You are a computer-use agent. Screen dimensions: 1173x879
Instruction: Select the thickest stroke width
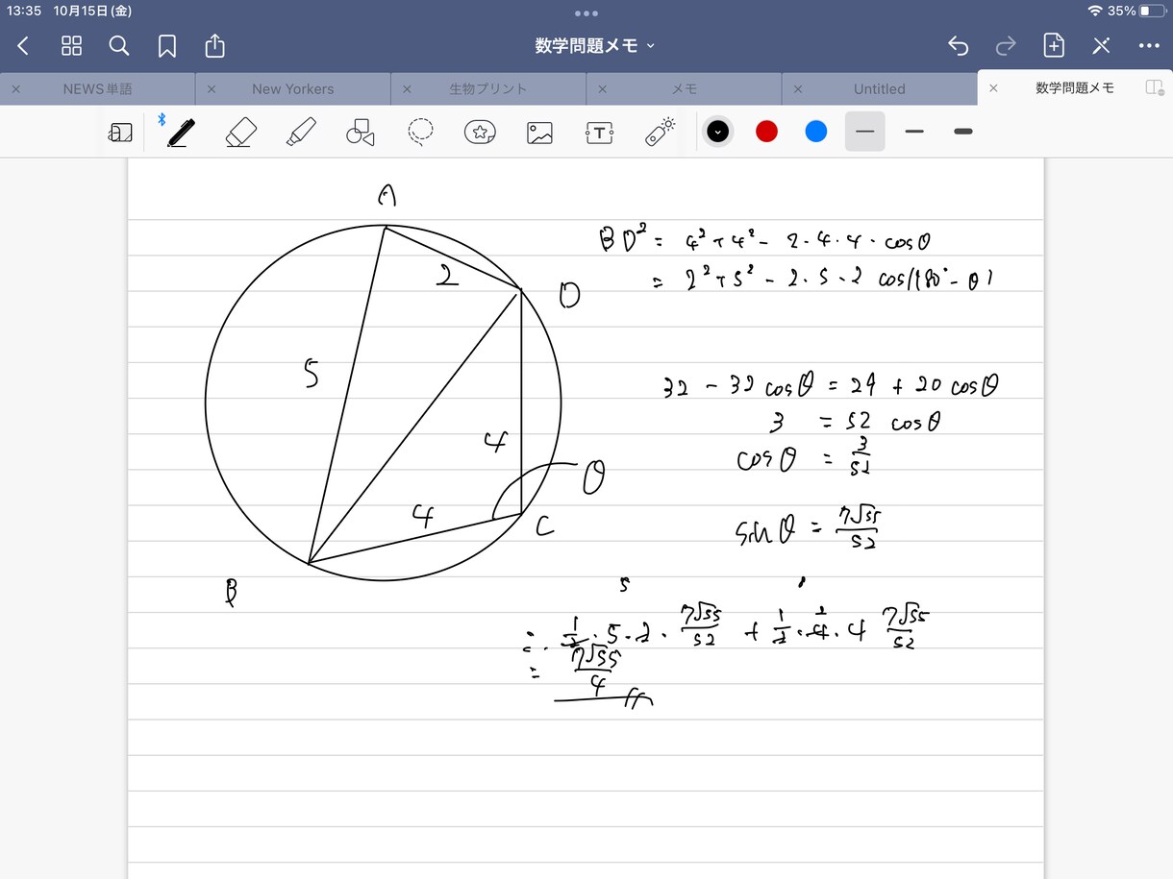pos(963,132)
